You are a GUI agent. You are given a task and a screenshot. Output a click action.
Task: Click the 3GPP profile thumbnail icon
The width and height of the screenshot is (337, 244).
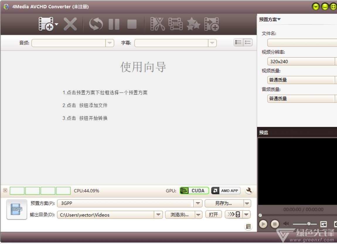point(17,209)
